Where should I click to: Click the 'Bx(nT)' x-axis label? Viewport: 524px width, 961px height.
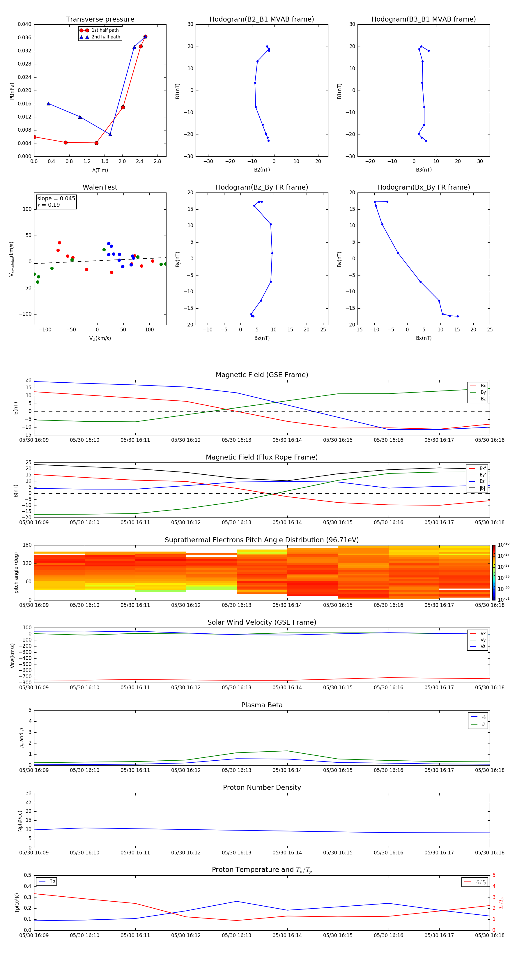coord(424,338)
